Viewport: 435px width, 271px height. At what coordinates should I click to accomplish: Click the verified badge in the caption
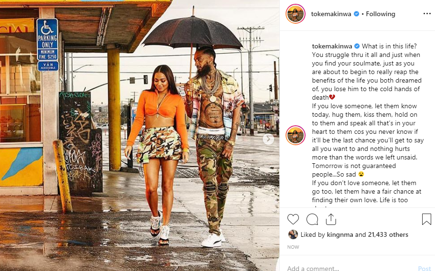(357, 46)
